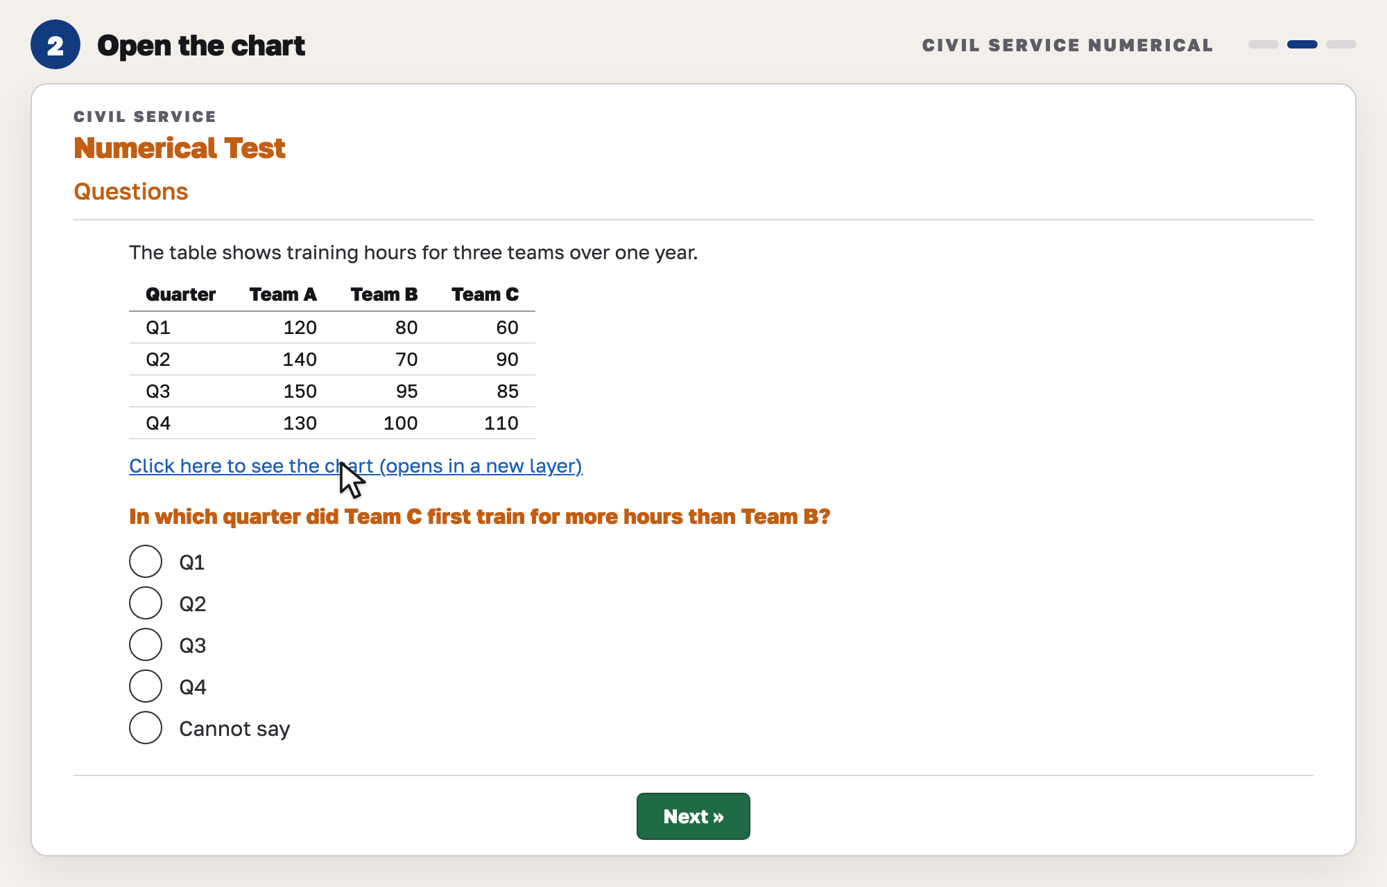Image resolution: width=1387 pixels, height=887 pixels.
Task: Click the Team A value 140 in row Q2
Action: pos(300,359)
